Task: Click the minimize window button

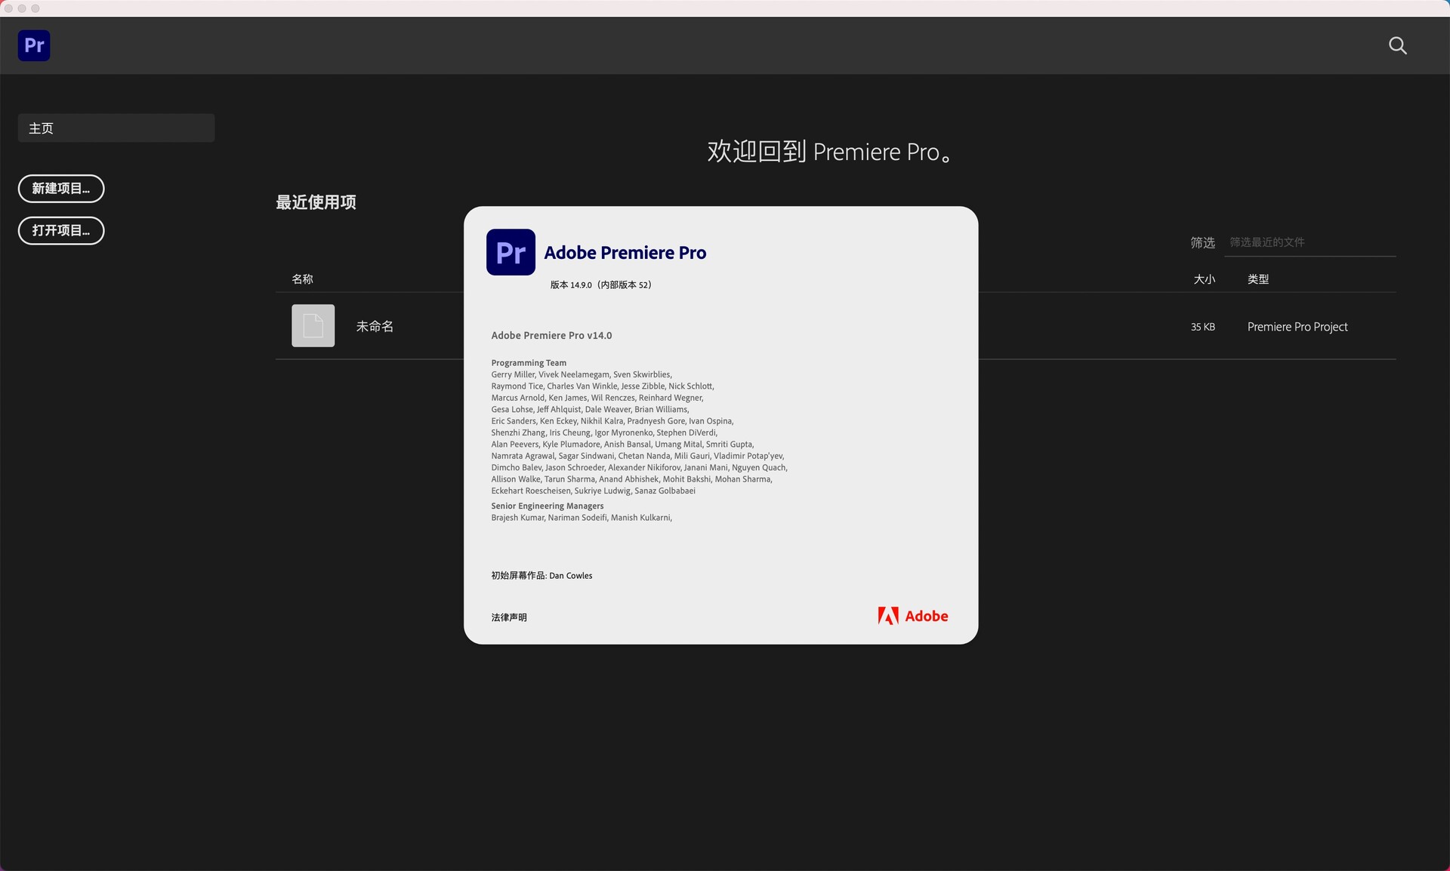Action: [22, 8]
